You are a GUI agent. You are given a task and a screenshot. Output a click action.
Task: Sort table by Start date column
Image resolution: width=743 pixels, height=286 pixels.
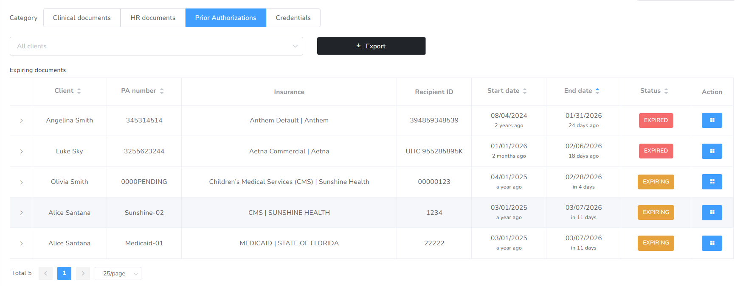click(507, 91)
